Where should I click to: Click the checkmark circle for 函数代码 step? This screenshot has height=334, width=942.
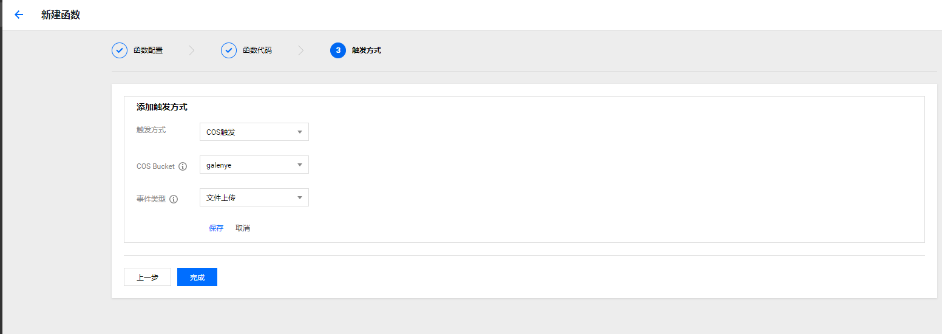point(229,50)
